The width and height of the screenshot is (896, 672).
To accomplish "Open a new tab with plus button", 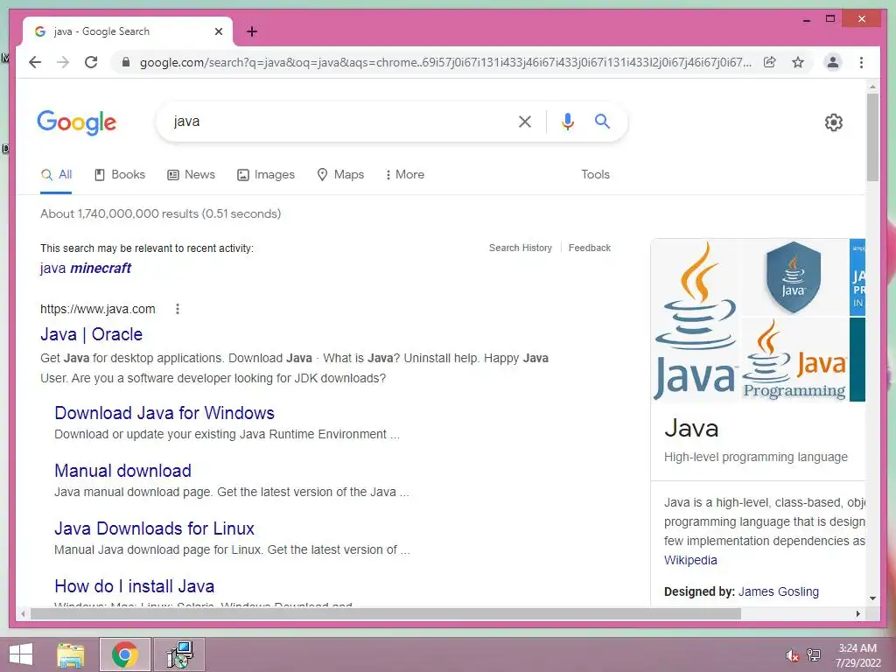I will click(252, 31).
